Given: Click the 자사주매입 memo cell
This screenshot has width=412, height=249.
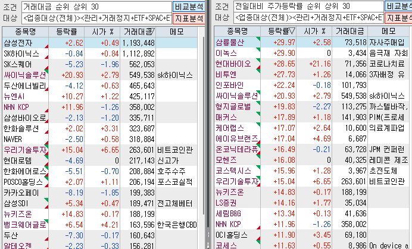Looking at the screenshot, I should point(388,42).
